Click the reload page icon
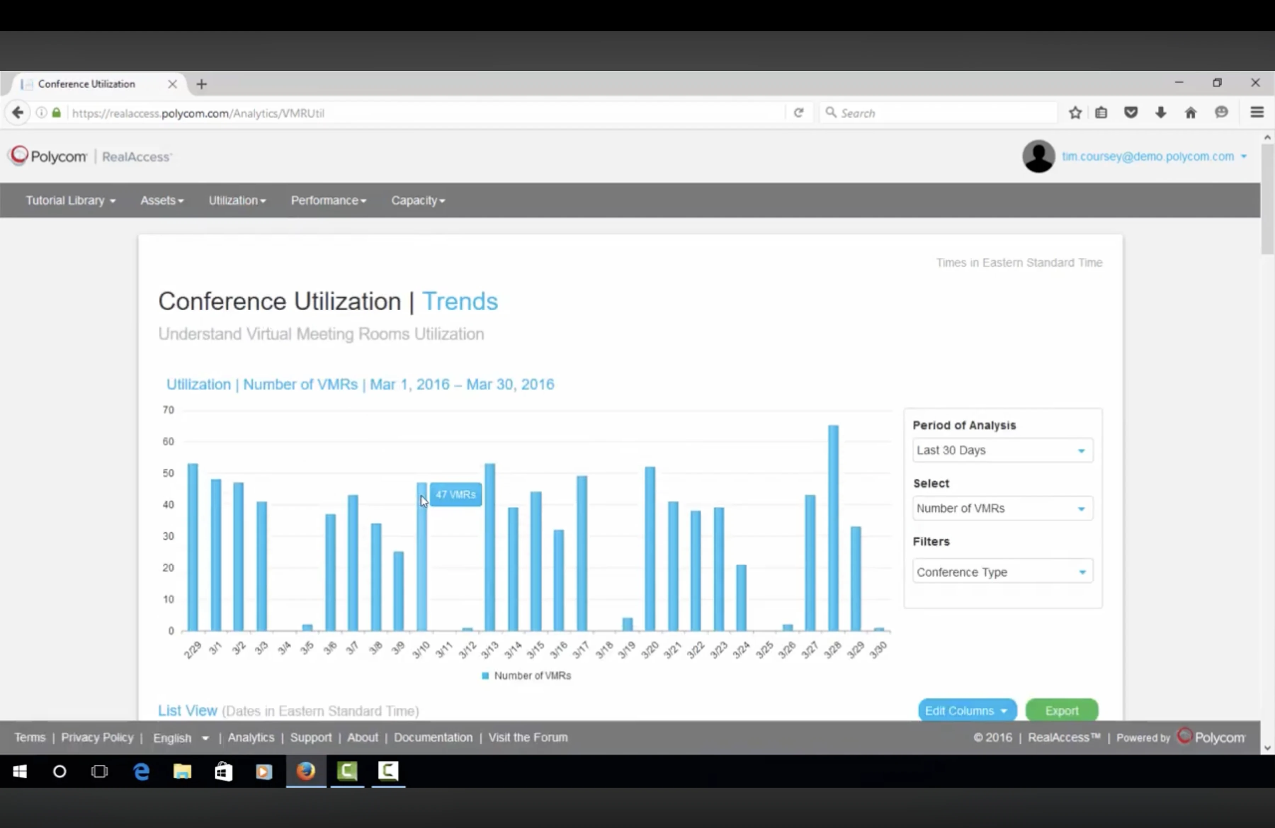Screen dimensions: 1275x828 pos(798,113)
